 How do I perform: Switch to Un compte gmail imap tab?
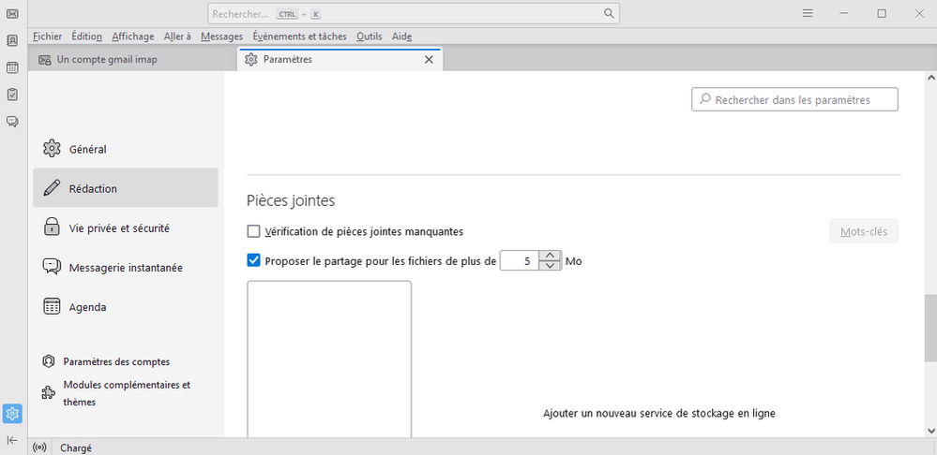106,59
